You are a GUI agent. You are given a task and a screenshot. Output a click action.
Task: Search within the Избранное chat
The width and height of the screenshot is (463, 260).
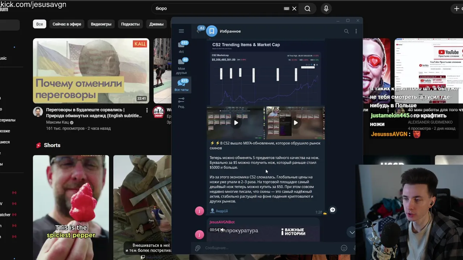pos(346,31)
